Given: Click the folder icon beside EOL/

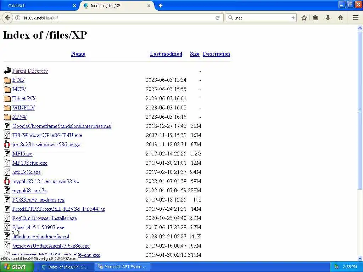Looking at the screenshot, I should pyautogui.click(x=7, y=80).
